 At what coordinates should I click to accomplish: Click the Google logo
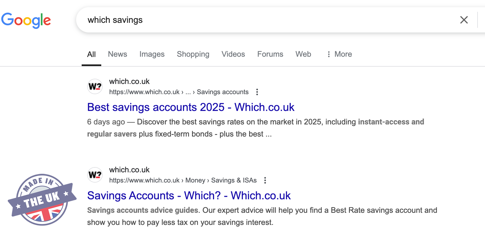pyautogui.click(x=26, y=20)
